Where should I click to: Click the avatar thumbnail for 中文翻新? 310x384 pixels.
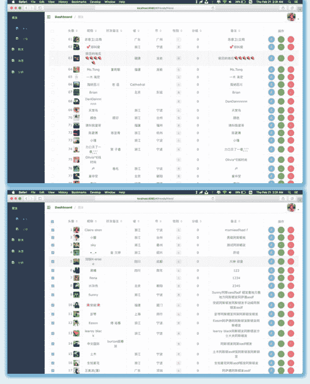76,344
